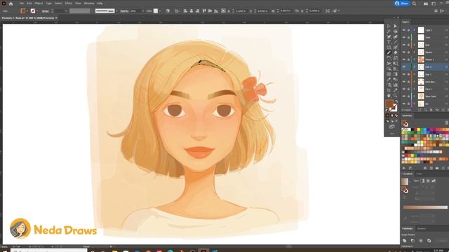449x252 pixels.
Task: Expand the Hair 2 layer
Action: click(x=414, y=67)
